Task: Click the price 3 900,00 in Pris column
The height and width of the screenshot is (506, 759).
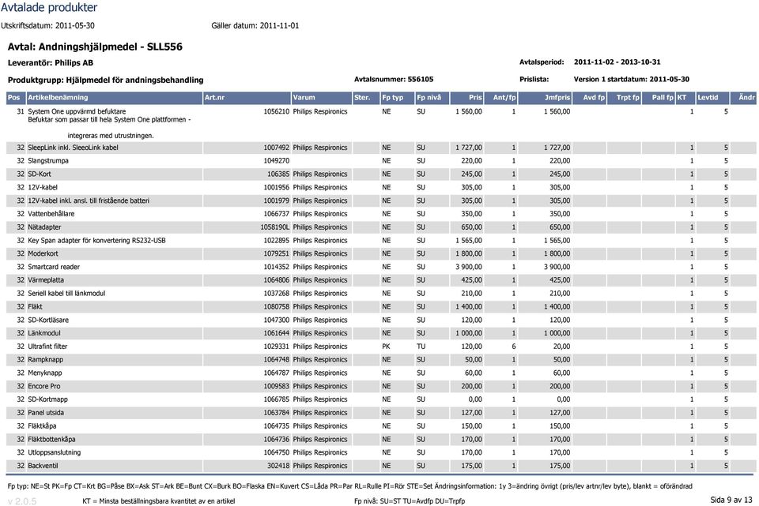Action: 469,267
